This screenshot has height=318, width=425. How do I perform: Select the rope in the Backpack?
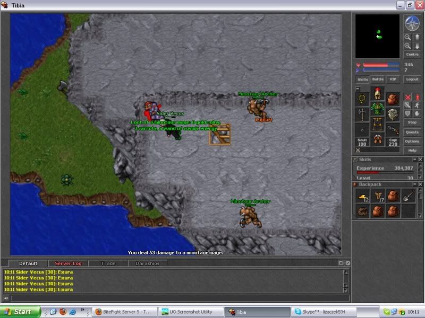click(363, 211)
